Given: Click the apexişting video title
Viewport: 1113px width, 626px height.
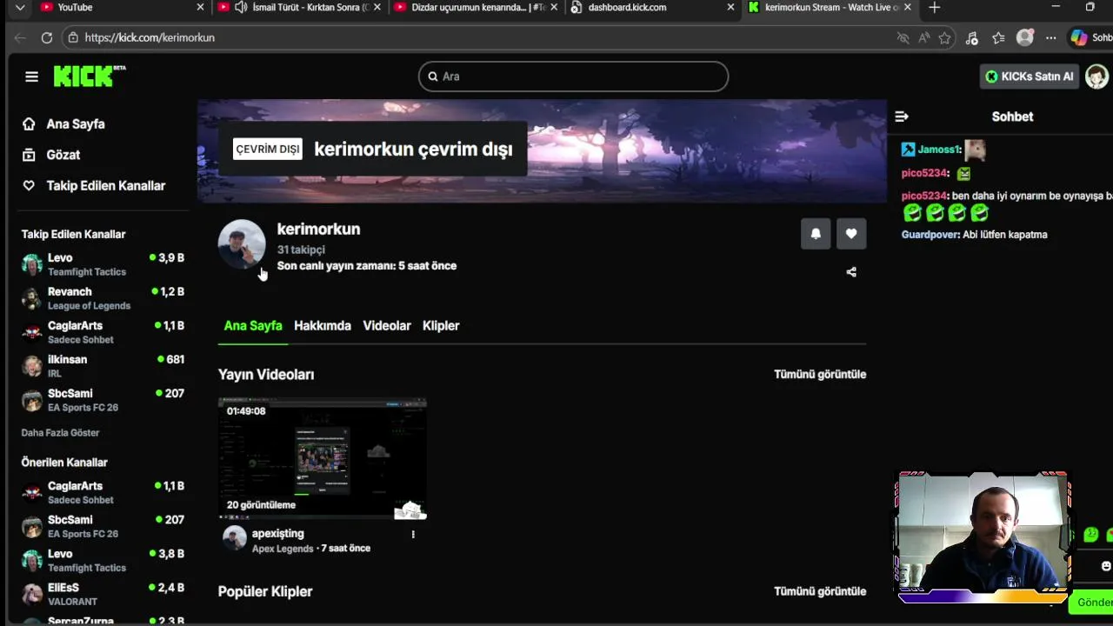Looking at the screenshot, I should pyautogui.click(x=278, y=534).
